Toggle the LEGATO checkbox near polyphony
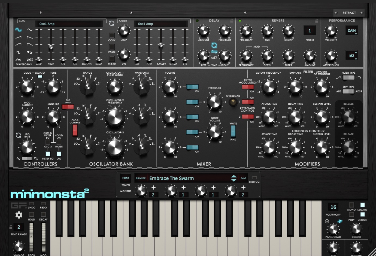The height and width of the screenshot is (256, 376). click(362, 205)
